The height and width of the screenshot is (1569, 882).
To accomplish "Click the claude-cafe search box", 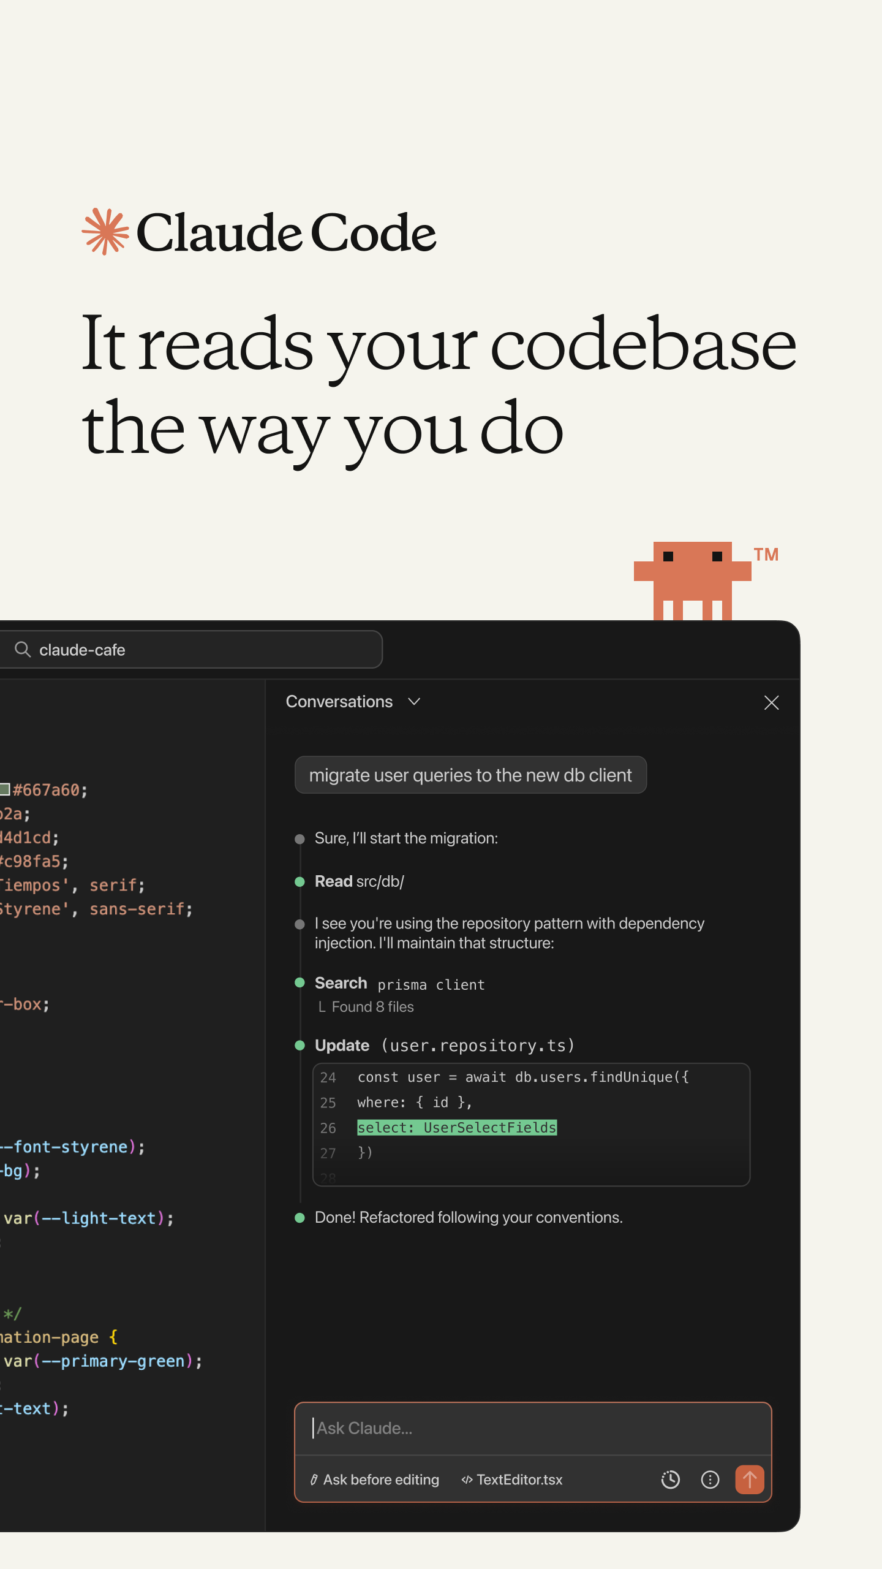I will point(190,649).
